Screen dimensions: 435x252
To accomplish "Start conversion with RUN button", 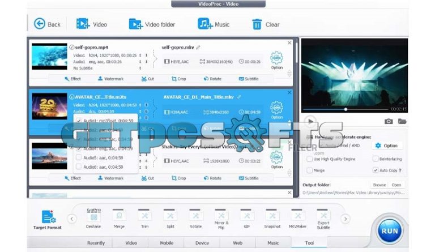I will tap(390, 230).
